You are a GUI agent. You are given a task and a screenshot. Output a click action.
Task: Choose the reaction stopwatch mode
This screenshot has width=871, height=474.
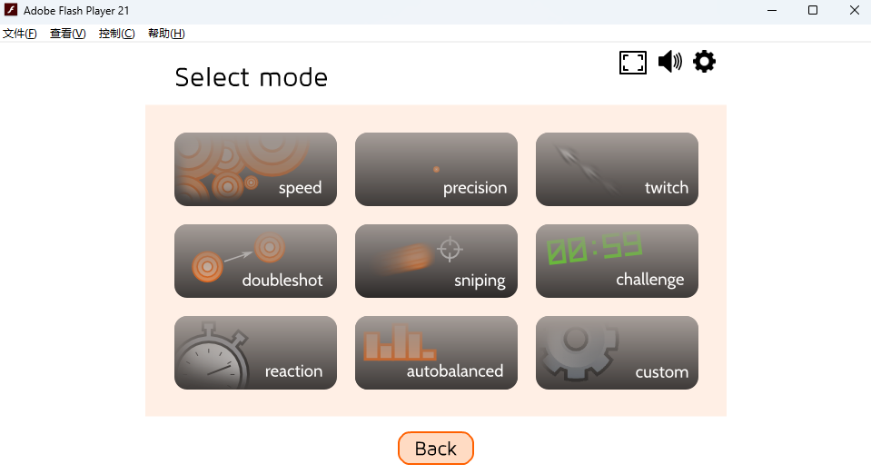(x=255, y=353)
